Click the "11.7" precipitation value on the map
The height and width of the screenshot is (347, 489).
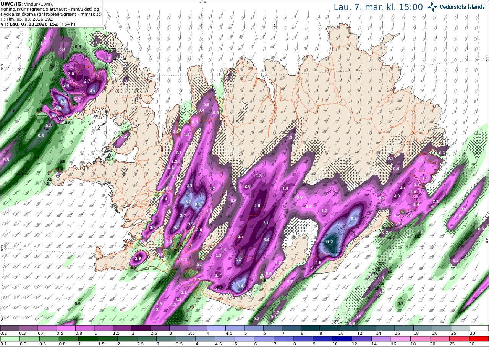(329, 242)
